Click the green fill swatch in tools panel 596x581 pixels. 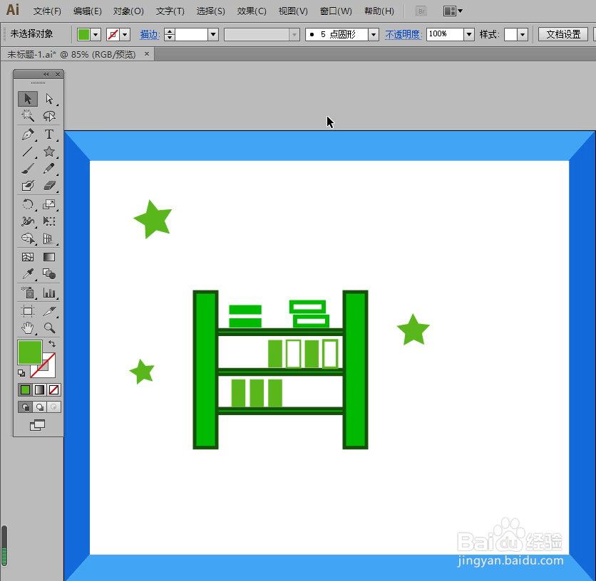(30, 352)
